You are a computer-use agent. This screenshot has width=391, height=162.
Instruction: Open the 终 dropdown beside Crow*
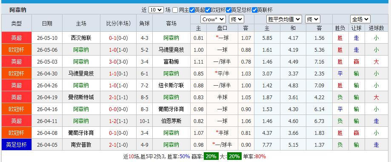pos(237,20)
